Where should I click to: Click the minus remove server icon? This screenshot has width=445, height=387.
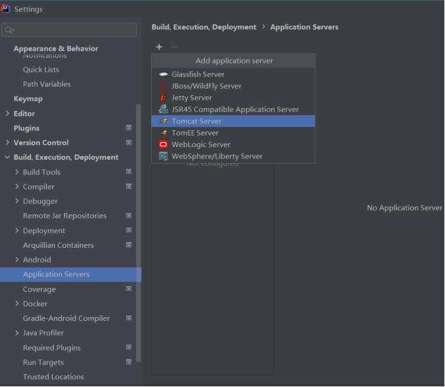click(174, 47)
